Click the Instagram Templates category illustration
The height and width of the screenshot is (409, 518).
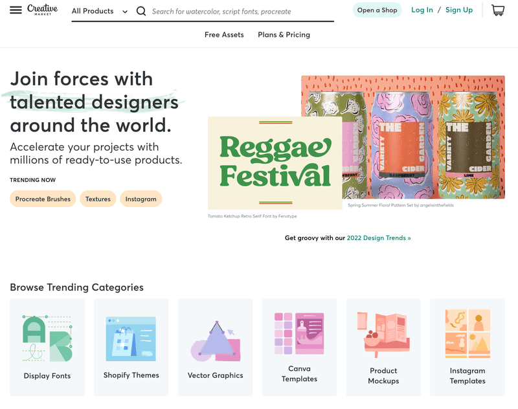467,334
